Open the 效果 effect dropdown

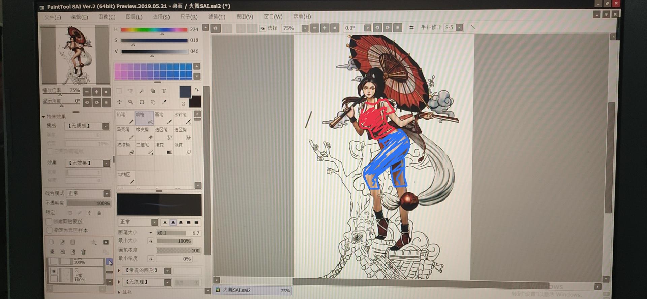pos(106,163)
